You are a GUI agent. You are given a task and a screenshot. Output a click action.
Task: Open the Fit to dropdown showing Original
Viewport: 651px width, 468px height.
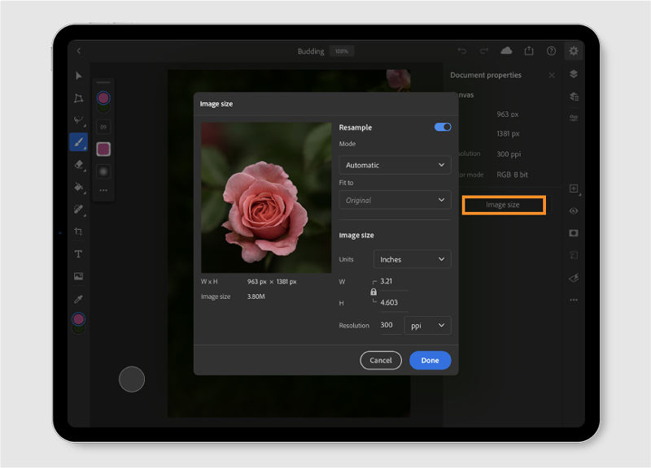click(x=395, y=200)
